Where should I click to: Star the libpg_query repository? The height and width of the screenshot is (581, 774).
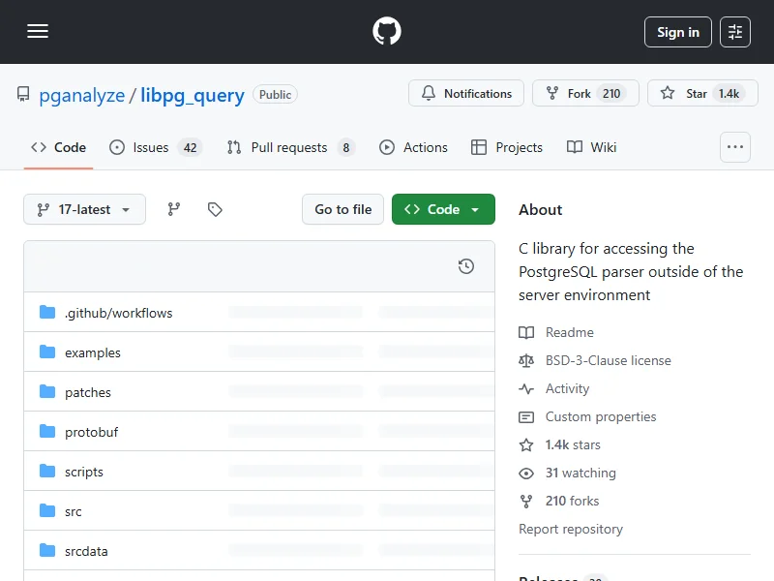point(702,94)
